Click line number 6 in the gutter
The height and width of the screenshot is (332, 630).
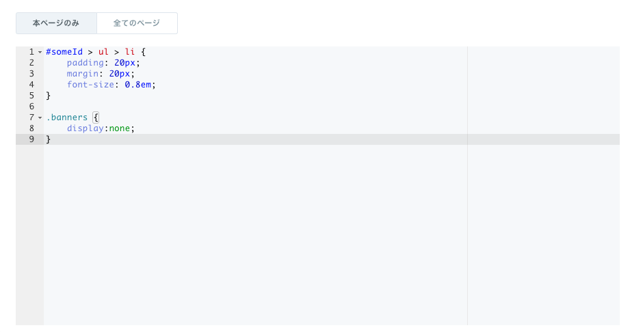31,107
